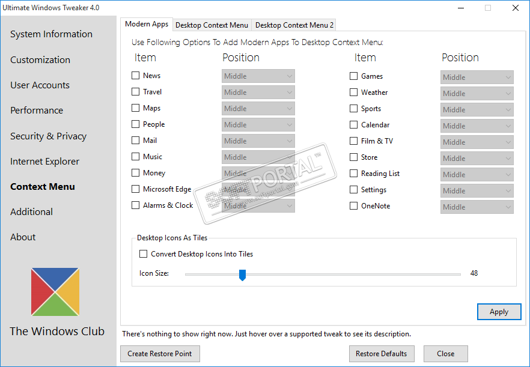Expand the Settings position dropdown
Viewport: 530px width, 367px height.
pos(477,190)
